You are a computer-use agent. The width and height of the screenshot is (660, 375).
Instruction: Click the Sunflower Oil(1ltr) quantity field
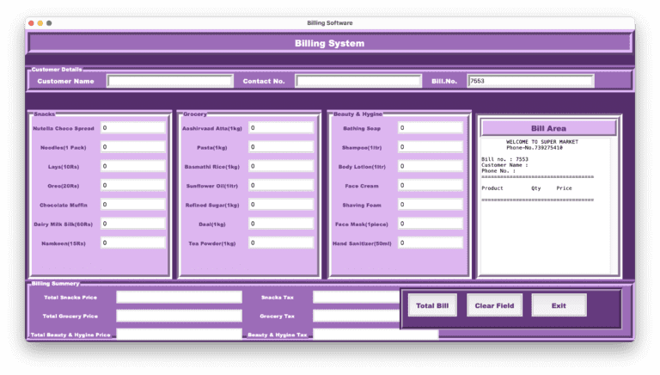[x=281, y=185]
